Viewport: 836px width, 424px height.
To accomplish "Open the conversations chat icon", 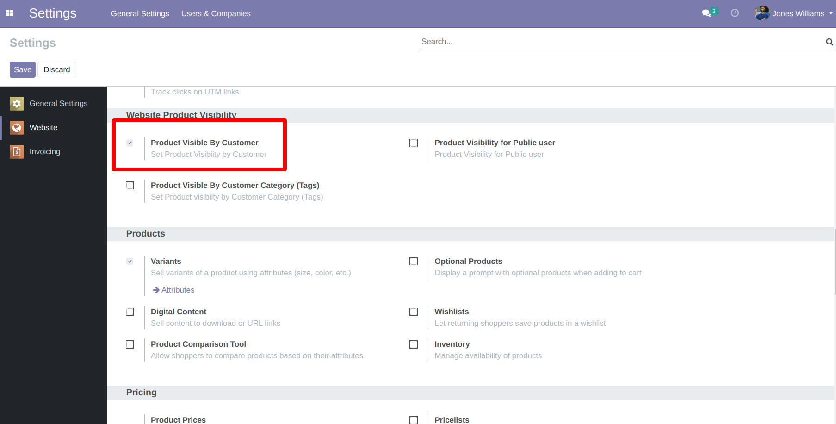I will click(x=706, y=13).
